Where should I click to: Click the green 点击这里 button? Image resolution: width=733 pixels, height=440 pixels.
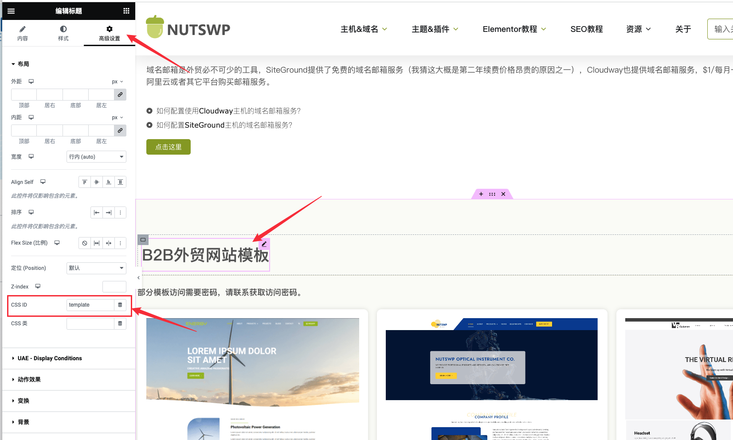[x=168, y=147]
